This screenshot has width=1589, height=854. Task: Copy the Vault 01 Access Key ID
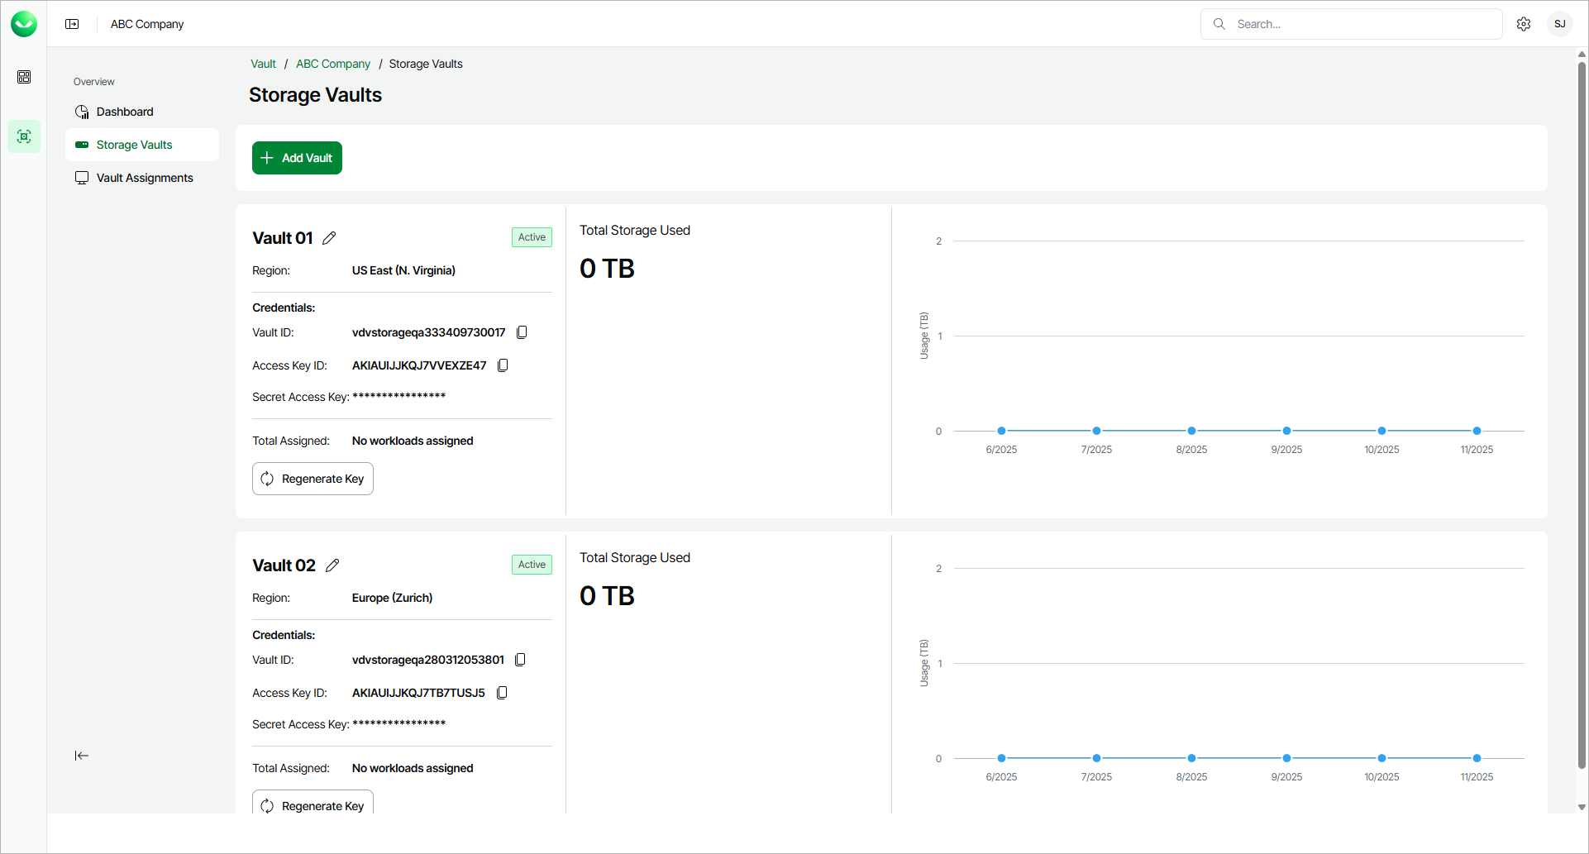503,365
